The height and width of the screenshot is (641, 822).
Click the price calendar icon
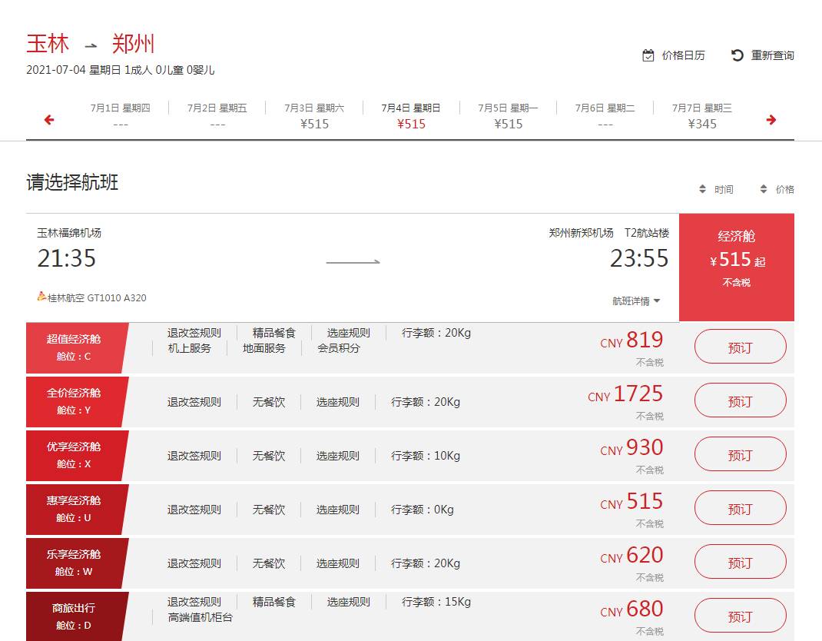point(648,55)
